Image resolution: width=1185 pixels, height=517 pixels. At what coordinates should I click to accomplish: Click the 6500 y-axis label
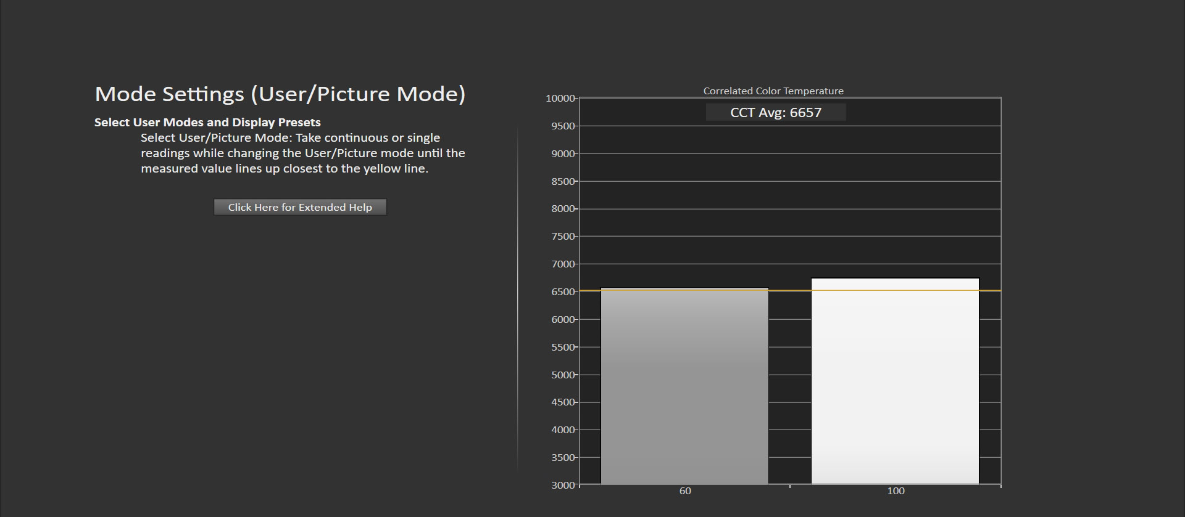[x=563, y=291]
